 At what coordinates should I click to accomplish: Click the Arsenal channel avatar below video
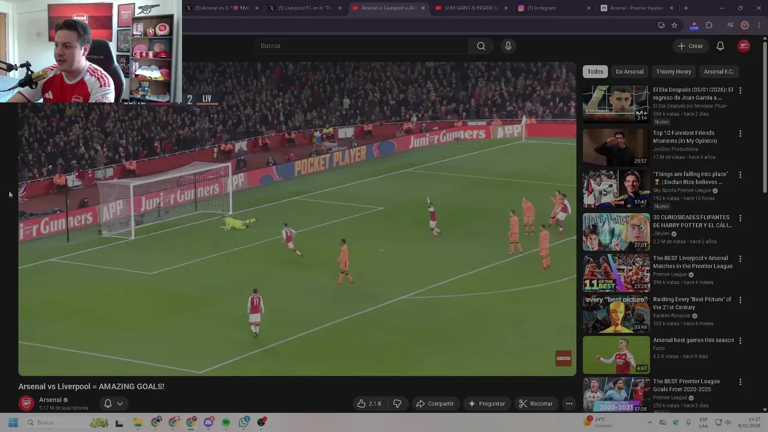click(26, 403)
